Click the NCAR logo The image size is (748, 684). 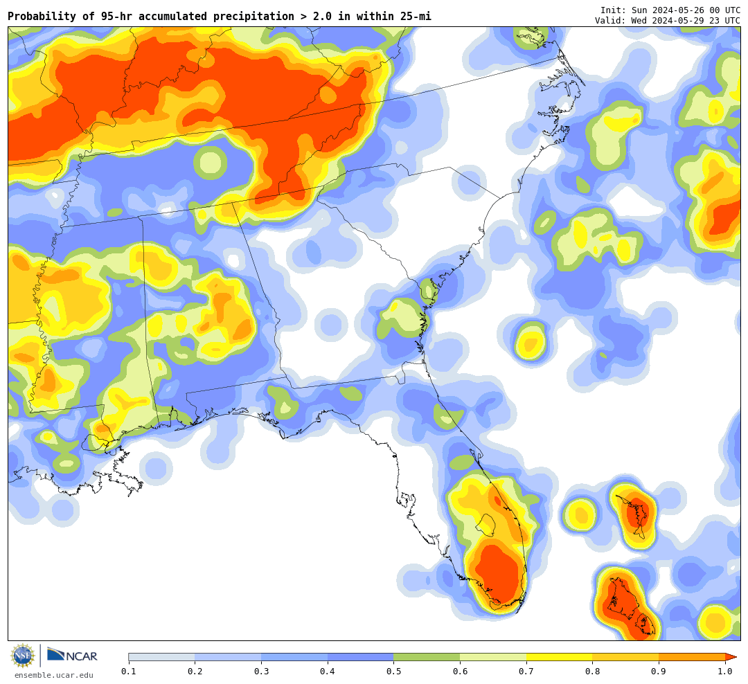pyautogui.click(x=72, y=654)
